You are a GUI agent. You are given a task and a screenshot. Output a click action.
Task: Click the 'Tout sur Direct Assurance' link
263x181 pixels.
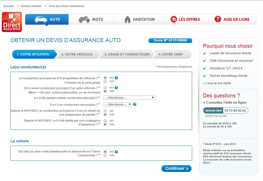point(66,6)
